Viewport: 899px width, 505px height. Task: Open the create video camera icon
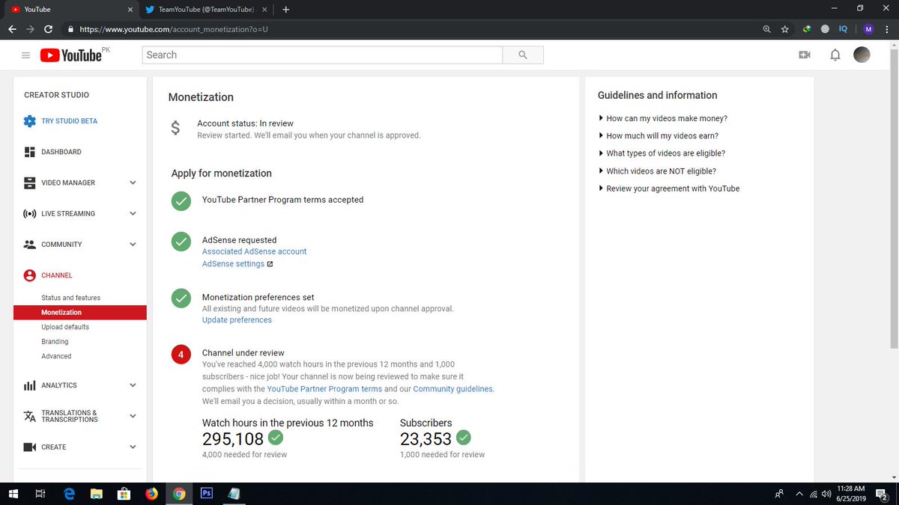point(805,55)
